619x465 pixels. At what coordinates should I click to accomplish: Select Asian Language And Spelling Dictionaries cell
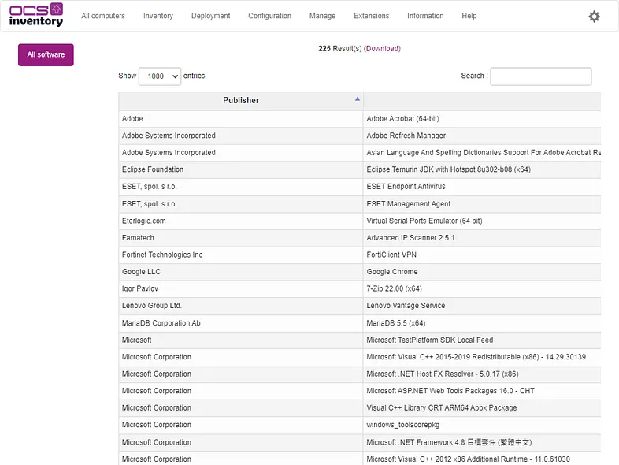tap(482, 153)
